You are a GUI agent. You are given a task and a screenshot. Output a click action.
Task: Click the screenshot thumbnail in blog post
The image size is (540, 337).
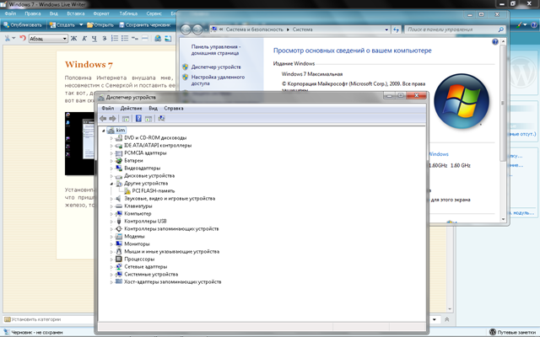[79, 143]
